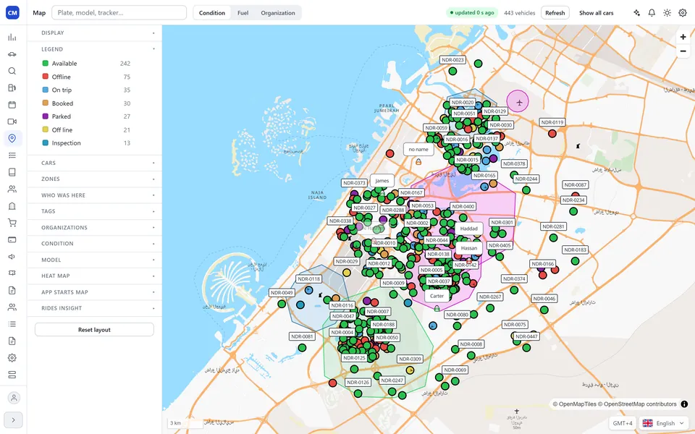Toggle Parked vehicles in legend
The width and height of the screenshot is (695, 434).
pos(86,116)
